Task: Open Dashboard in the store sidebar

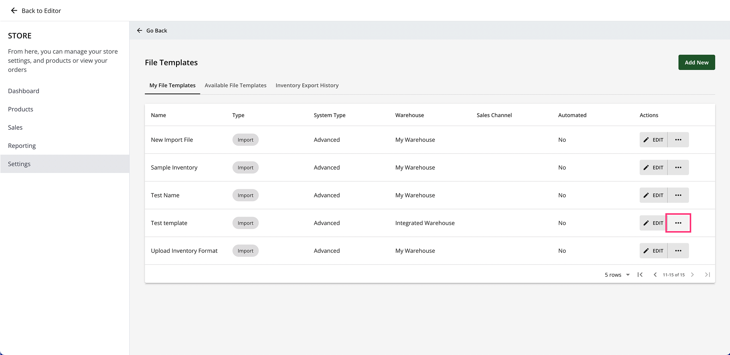Action: [65, 91]
